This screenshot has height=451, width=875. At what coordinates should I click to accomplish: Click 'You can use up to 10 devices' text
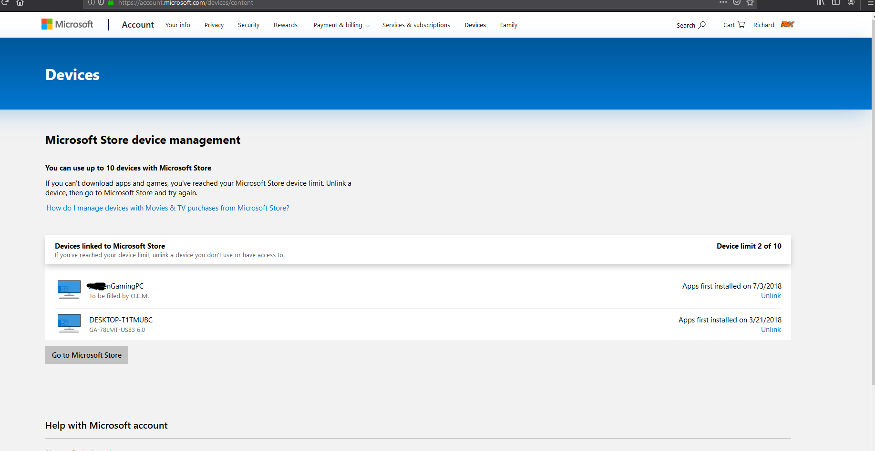coord(128,168)
